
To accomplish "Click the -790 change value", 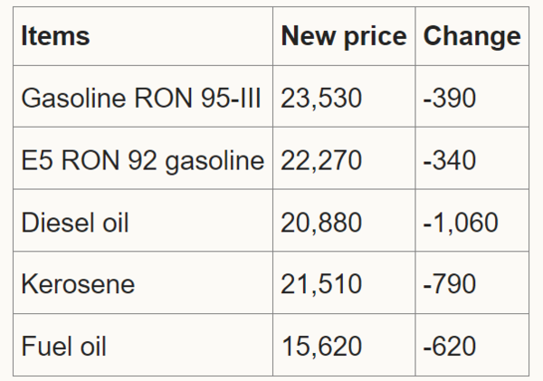I will tap(450, 284).
